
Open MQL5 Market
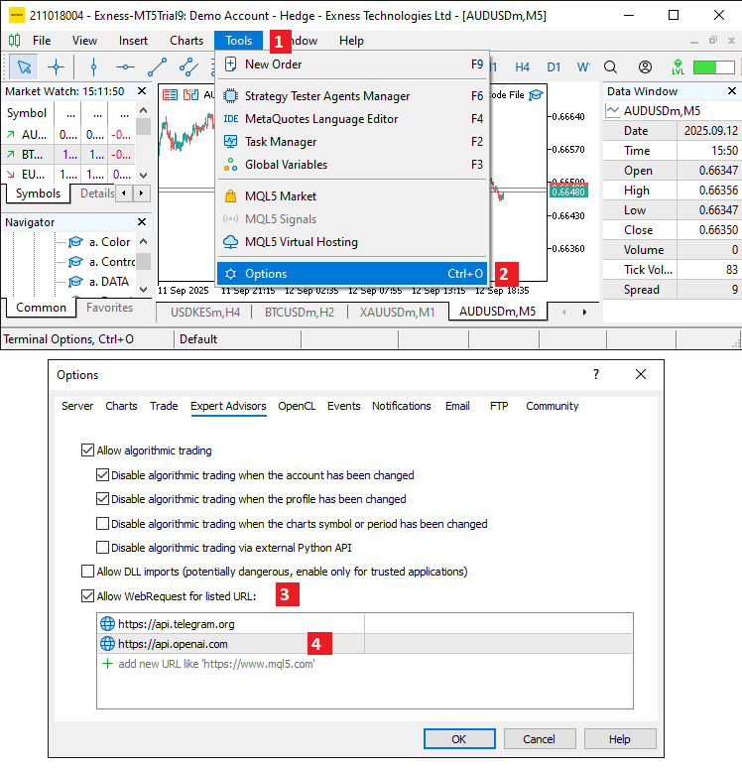[x=352, y=196]
